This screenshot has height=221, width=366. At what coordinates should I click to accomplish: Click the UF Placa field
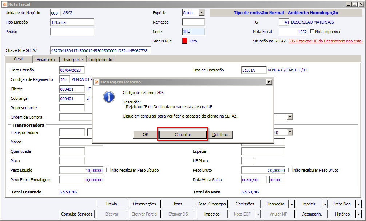coord(248,161)
